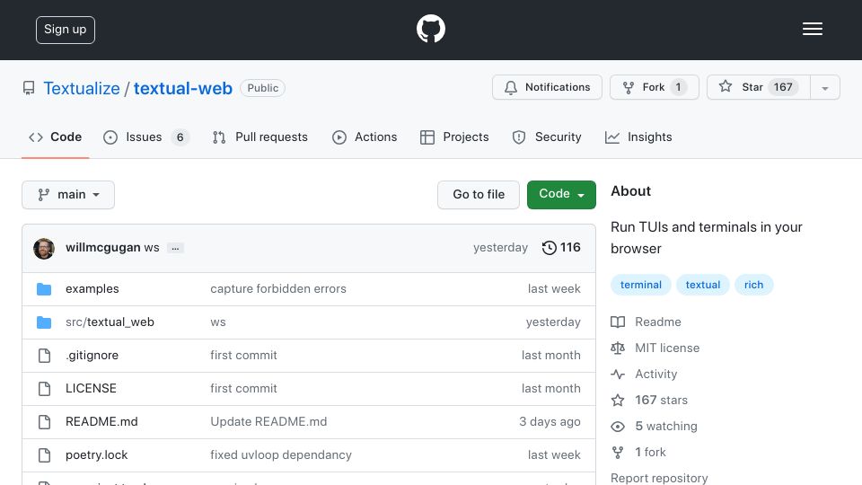Open the Security tab
The height and width of the screenshot is (485, 862).
click(547, 137)
